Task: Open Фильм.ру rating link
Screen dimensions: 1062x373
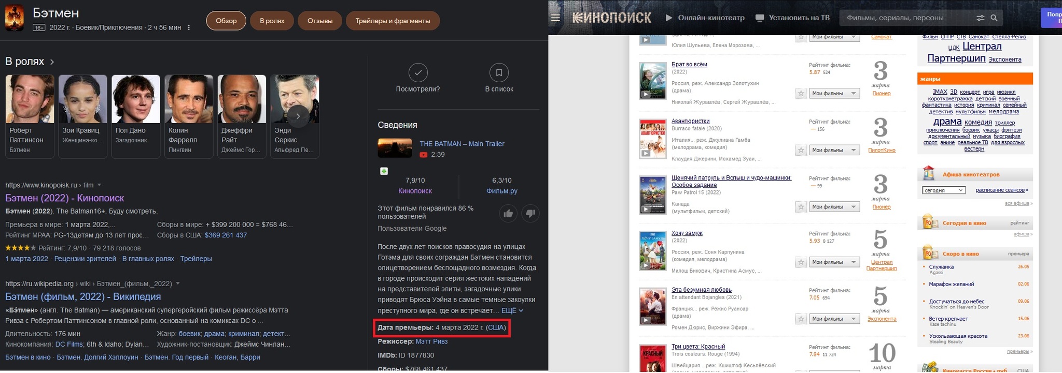Action: coord(502,191)
